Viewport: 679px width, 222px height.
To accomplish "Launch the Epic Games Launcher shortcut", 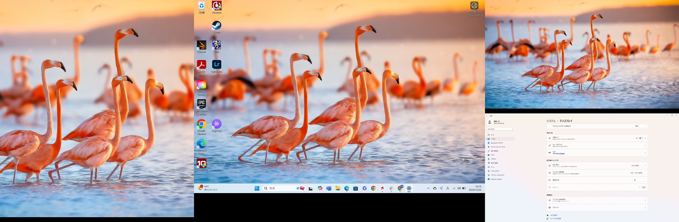I will pyautogui.click(x=201, y=105).
